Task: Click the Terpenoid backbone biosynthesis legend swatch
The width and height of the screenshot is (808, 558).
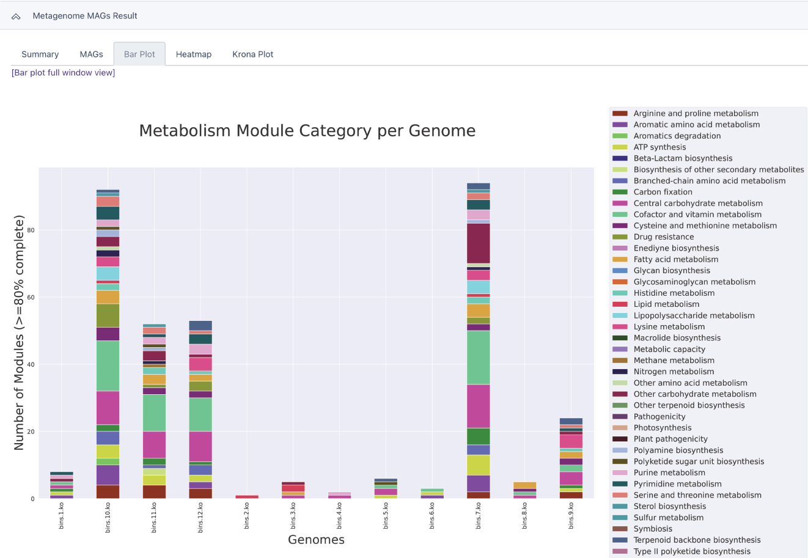Action: coord(620,540)
